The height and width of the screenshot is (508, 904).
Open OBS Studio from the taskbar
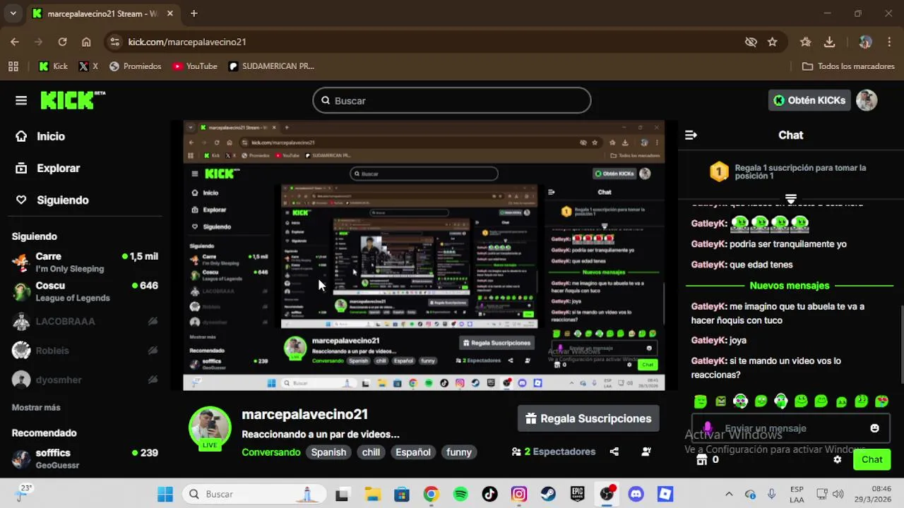click(x=607, y=494)
